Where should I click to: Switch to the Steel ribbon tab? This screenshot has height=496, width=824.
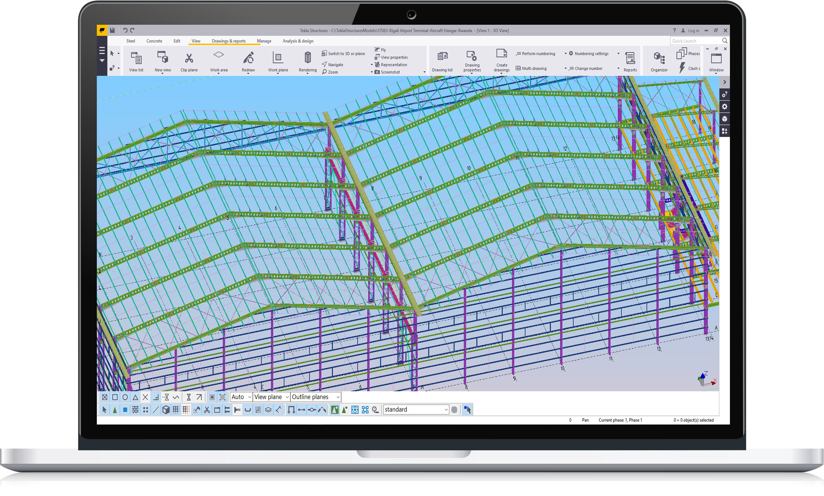click(130, 41)
